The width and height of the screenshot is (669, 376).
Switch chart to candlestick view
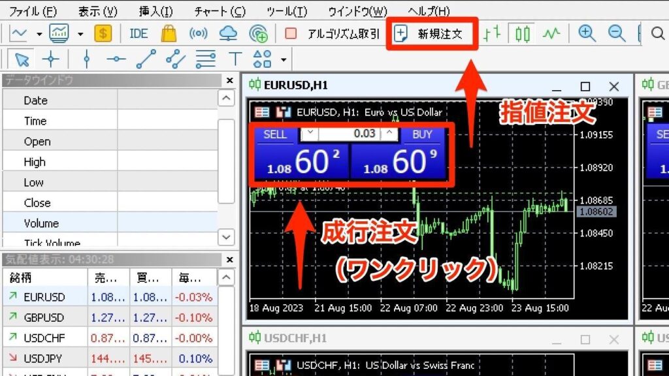[523, 34]
